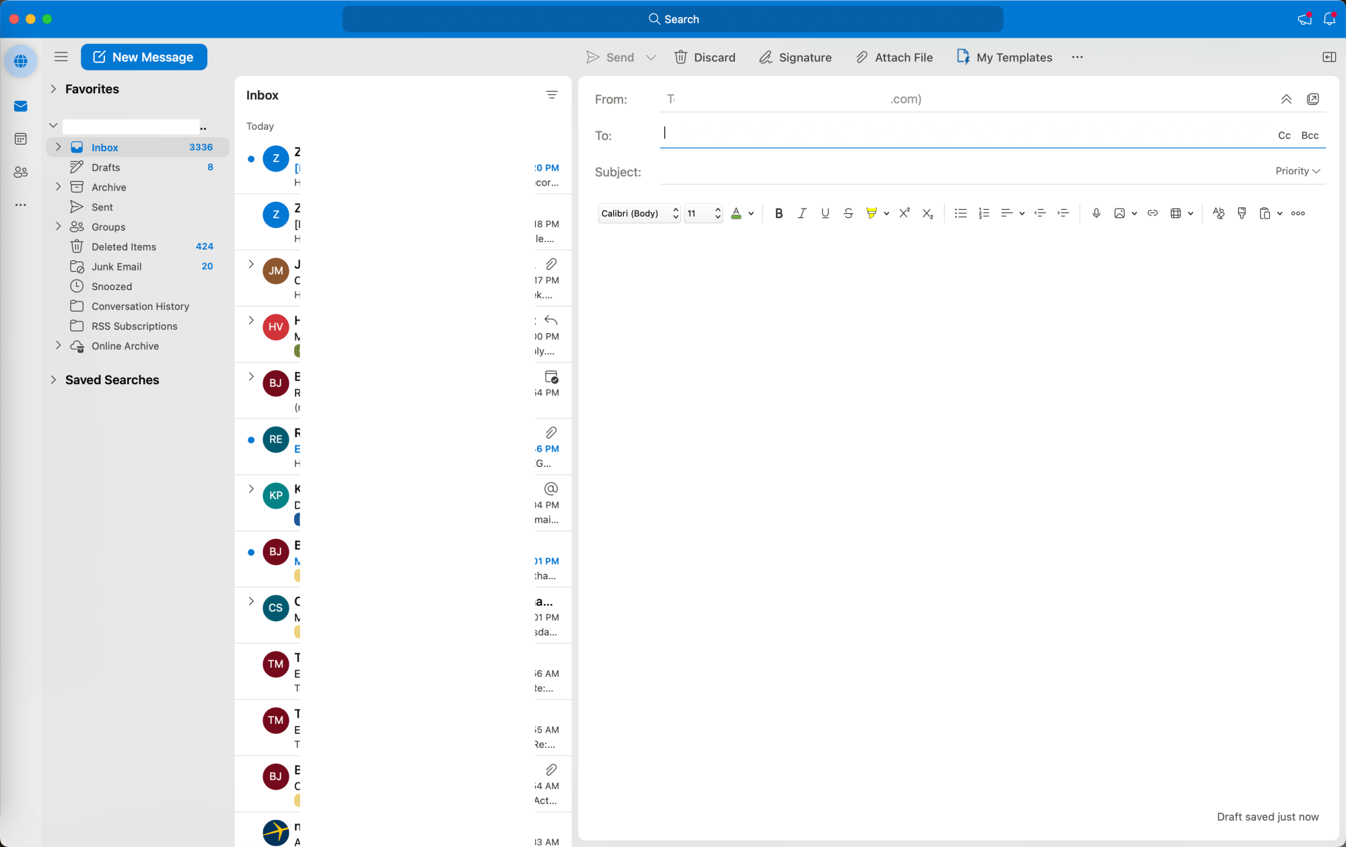Screen dimensions: 1346x847
Task: Apply font color swatch
Action: click(736, 213)
